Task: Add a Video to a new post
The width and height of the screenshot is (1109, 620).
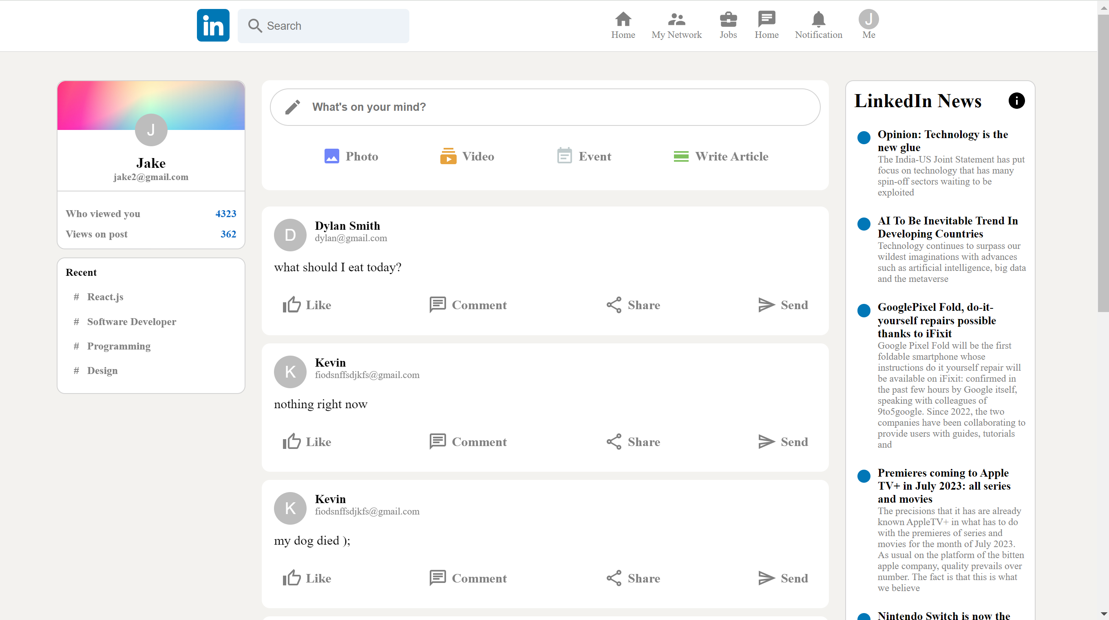Action: click(x=467, y=156)
